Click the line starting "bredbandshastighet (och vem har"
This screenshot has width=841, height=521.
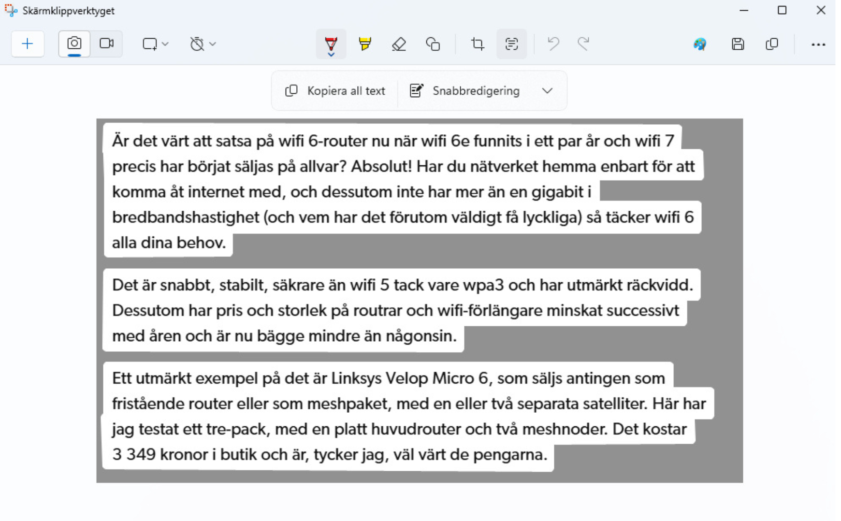pyautogui.click(x=403, y=217)
